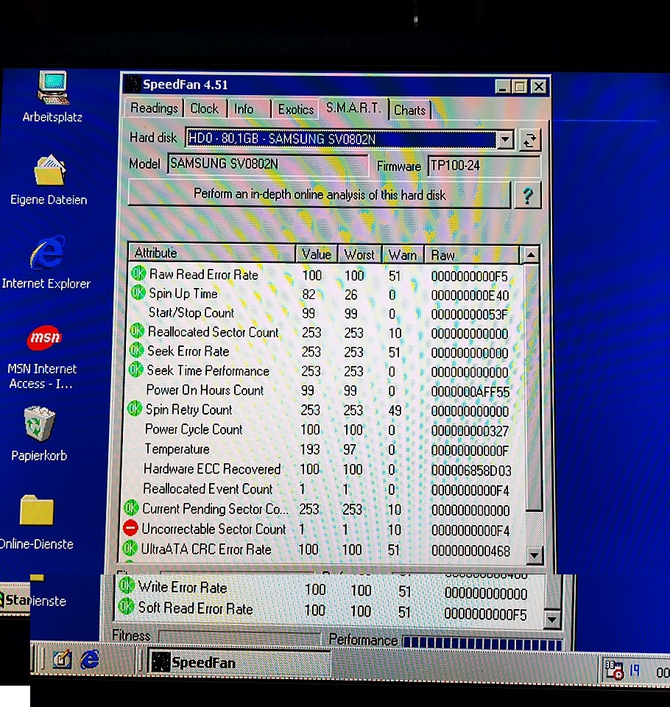
Task: Switch to the Info tab
Action: (x=244, y=109)
